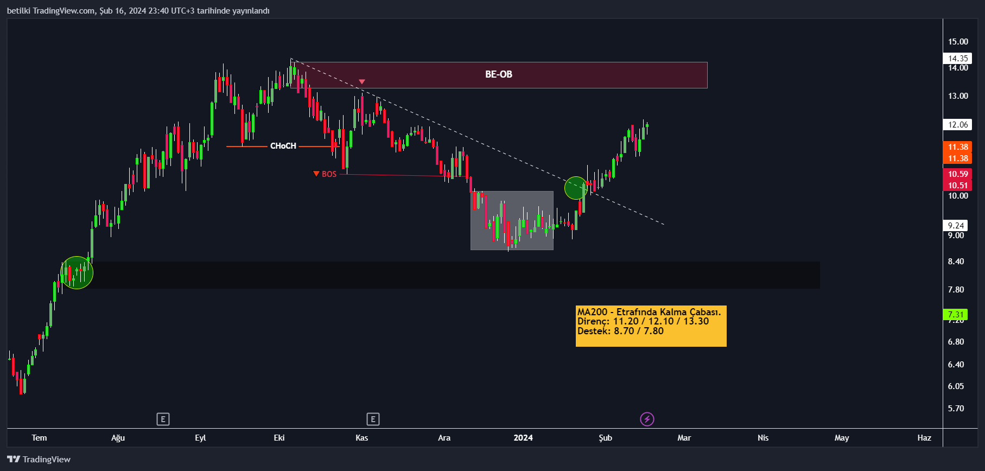Click the 14.35 price label

coord(958,58)
